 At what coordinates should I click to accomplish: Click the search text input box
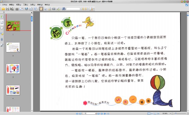(73, 9)
